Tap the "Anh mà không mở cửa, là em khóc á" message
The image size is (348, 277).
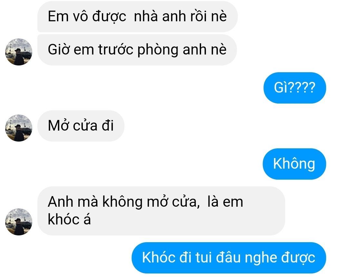tap(161, 211)
